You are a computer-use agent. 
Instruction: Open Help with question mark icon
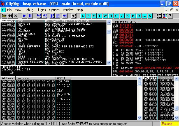click(x=170, y=16)
